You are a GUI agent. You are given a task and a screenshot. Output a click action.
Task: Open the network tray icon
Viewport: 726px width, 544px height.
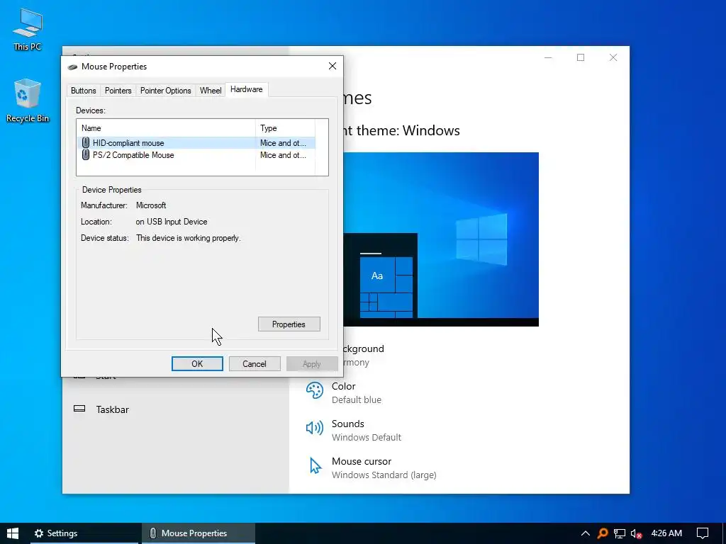(x=620, y=533)
